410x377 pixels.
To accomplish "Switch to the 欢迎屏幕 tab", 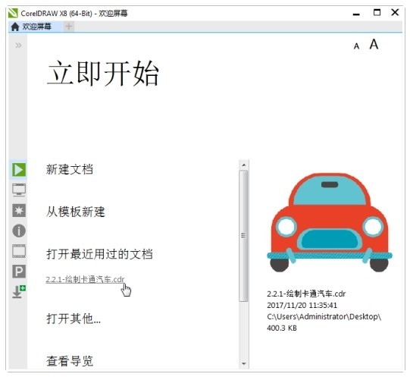I will [36, 27].
